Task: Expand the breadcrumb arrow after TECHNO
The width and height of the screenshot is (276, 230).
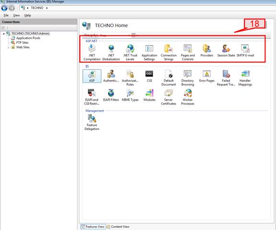Action: [47, 8]
